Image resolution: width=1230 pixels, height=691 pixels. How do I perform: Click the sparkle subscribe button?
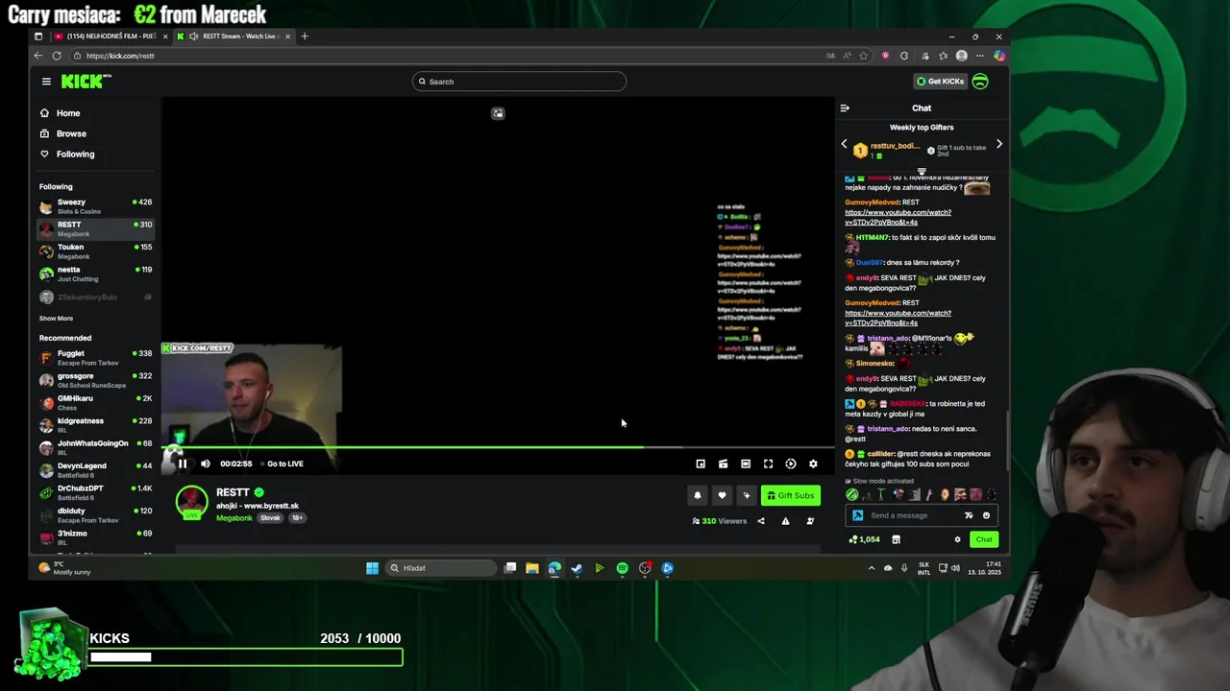point(746,495)
